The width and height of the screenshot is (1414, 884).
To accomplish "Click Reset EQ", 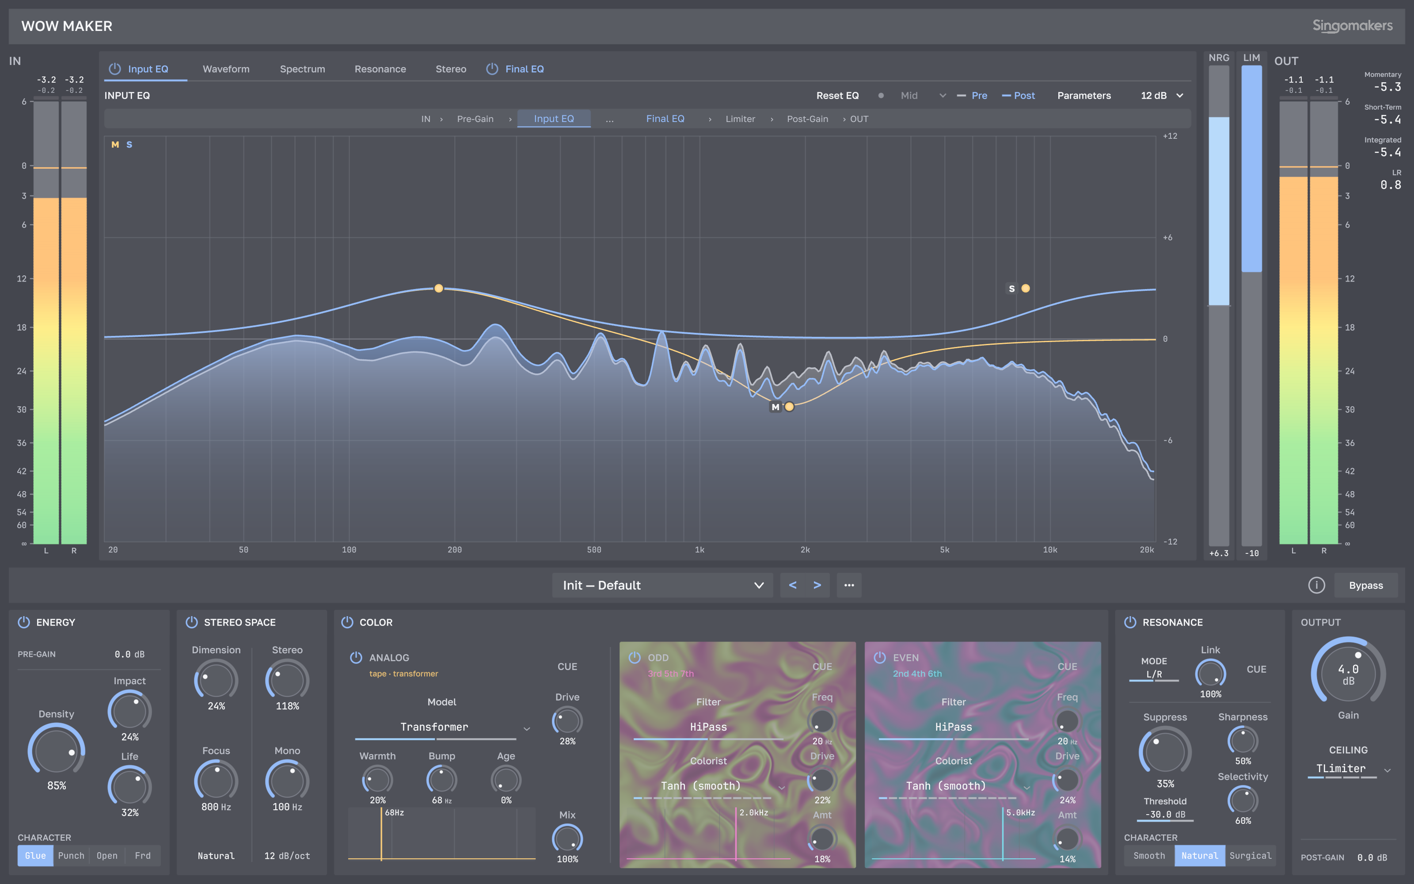I will click(x=837, y=95).
